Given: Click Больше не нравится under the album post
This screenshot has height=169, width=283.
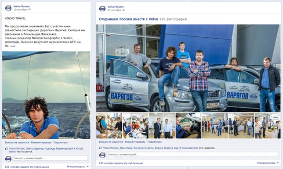Looking at the screenshot, I should pos(111,142).
